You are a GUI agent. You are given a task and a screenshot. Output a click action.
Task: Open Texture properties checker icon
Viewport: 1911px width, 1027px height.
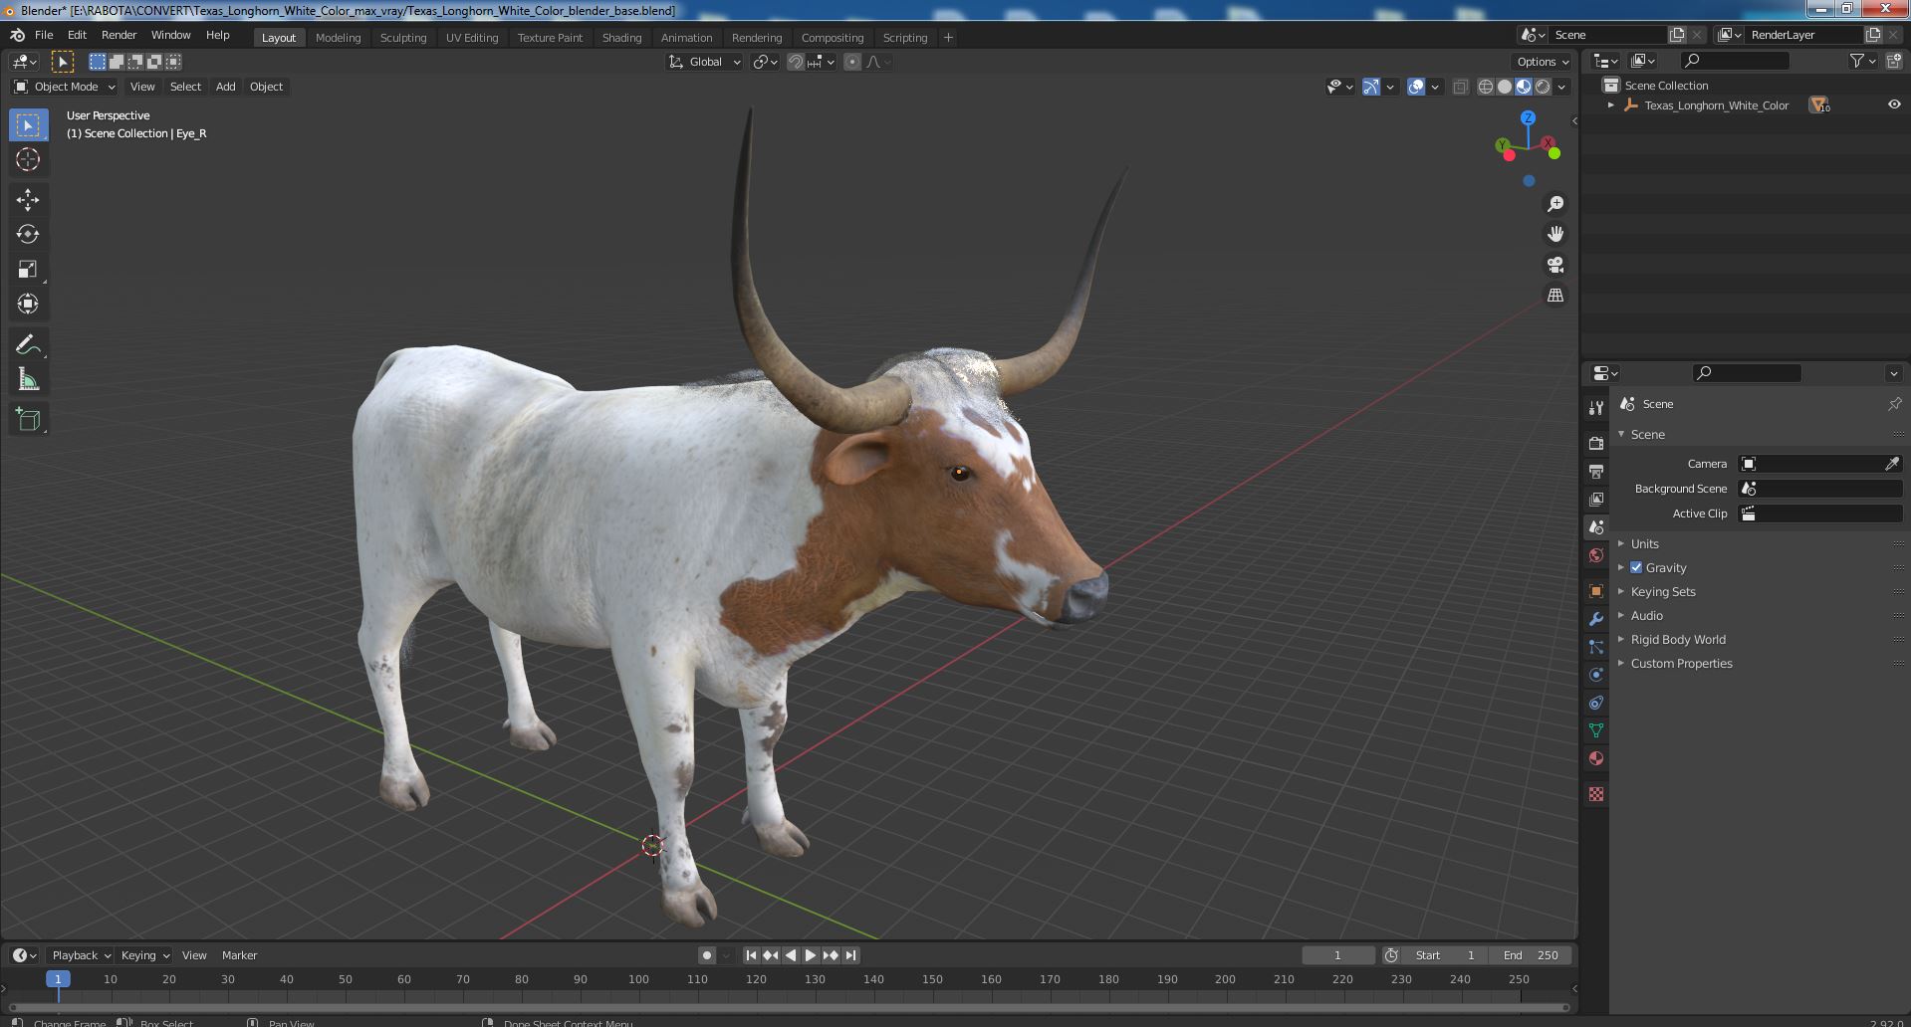[1596, 794]
